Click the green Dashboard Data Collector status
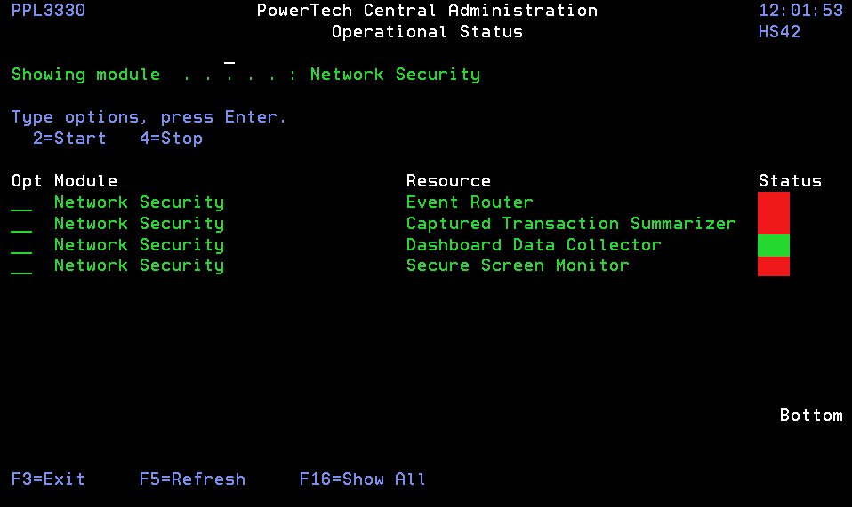This screenshot has height=507, width=852. (x=773, y=245)
